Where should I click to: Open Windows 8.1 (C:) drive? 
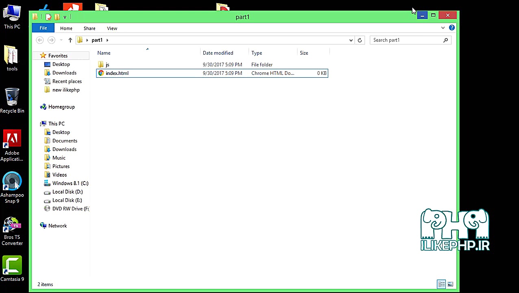pyautogui.click(x=70, y=184)
